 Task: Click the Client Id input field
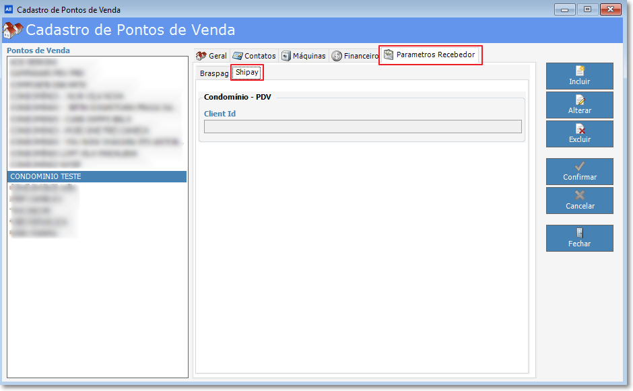click(x=362, y=127)
